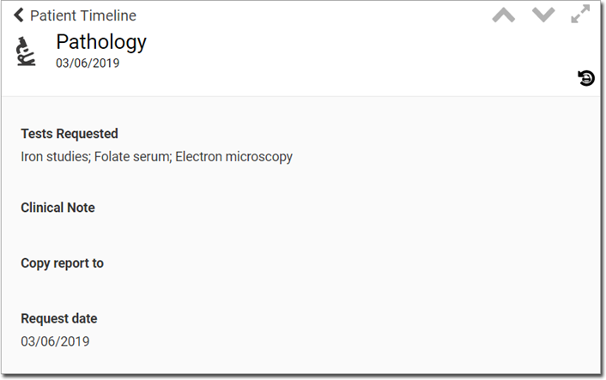Click the Patient Timeline header text

click(x=83, y=15)
